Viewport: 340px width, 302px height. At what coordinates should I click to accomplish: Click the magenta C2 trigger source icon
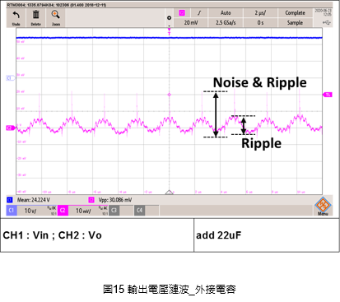coord(182,13)
